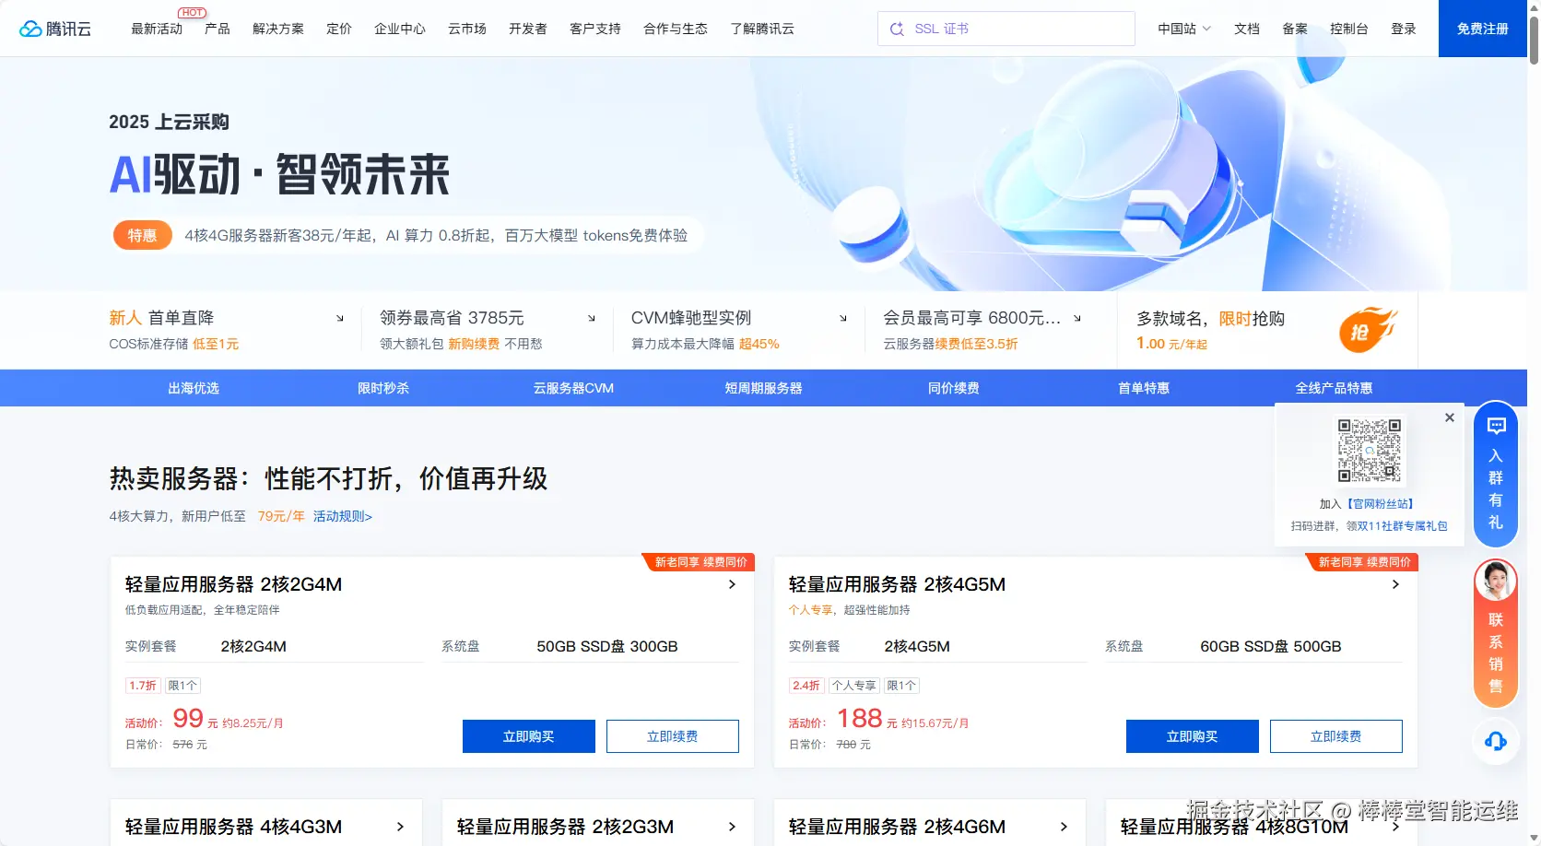Expand the 轻量应用服务器 2核4G6M card chevron

click(1064, 827)
